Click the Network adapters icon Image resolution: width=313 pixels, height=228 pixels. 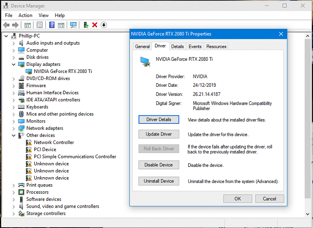(x=21, y=128)
